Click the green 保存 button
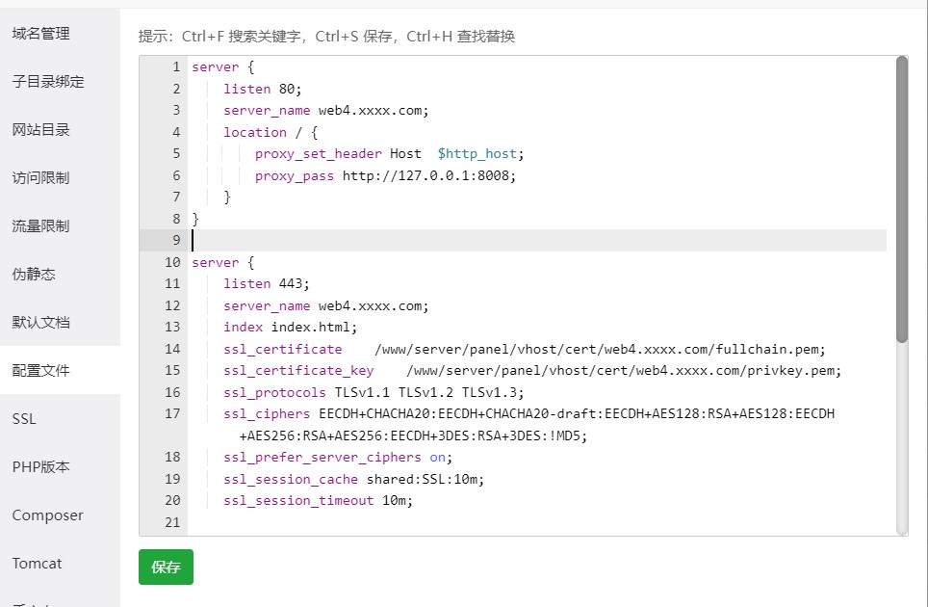 [166, 567]
